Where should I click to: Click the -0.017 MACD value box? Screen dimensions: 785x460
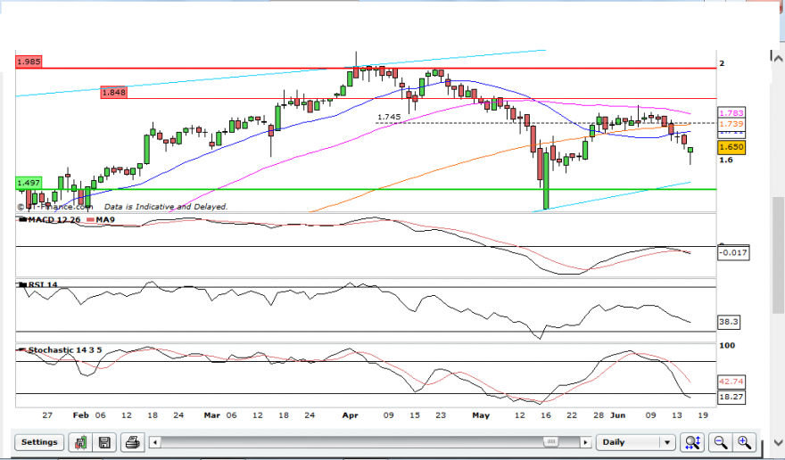pyautogui.click(x=733, y=253)
